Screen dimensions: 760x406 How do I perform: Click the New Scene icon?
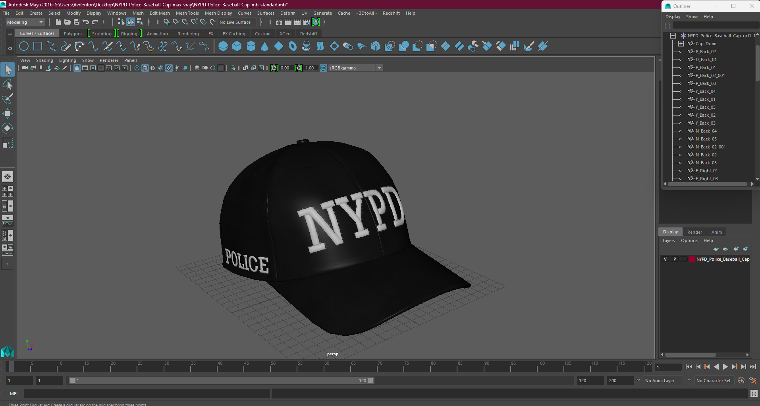coord(58,22)
